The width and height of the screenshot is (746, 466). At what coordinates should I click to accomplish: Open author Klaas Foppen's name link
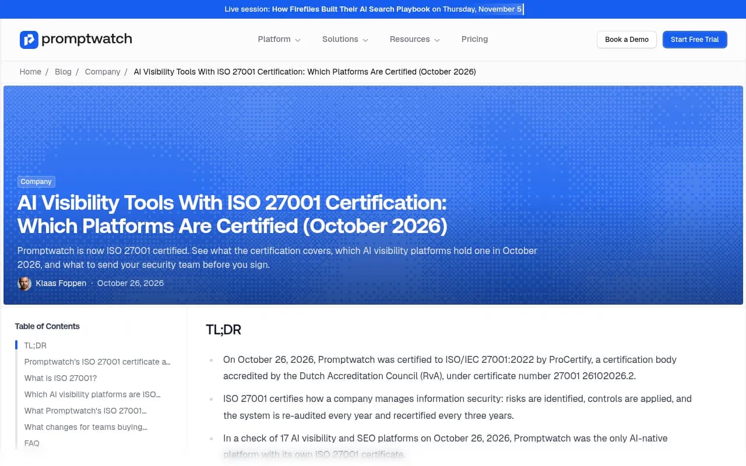point(61,283)
